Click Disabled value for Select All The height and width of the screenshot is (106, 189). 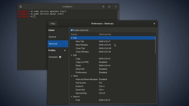[103, 69]
